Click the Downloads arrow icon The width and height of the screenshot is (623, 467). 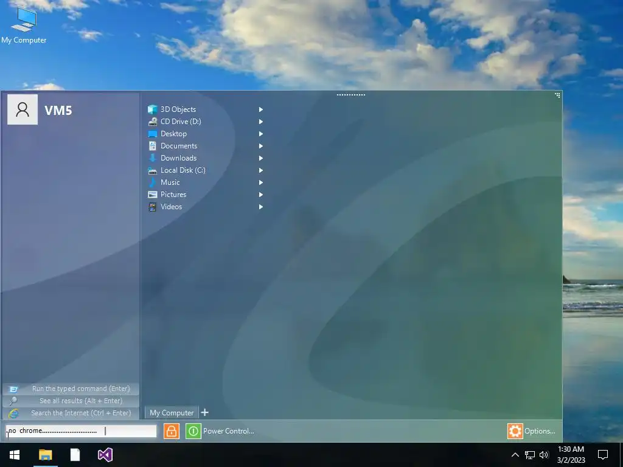point(153,158)
